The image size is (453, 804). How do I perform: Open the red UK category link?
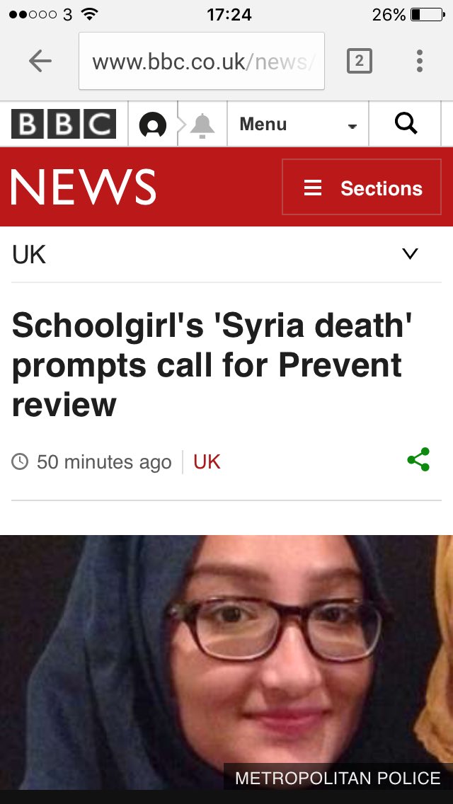pos(207,462)
